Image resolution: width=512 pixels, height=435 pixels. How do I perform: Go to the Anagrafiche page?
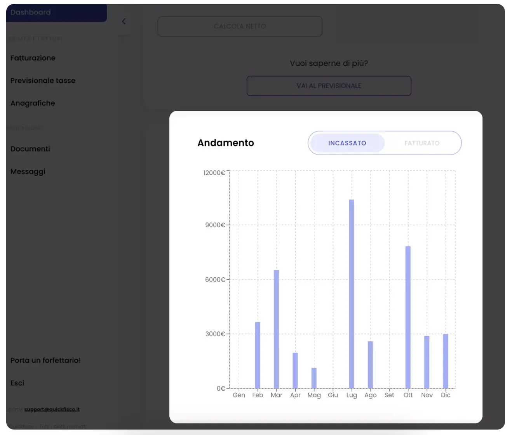(x=33, y=103)
